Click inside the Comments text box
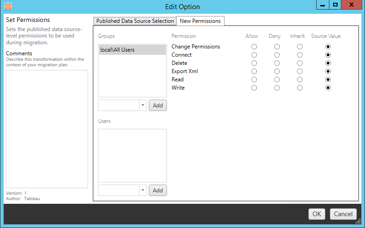Viewport: 365px width, 228px height. 47,129
